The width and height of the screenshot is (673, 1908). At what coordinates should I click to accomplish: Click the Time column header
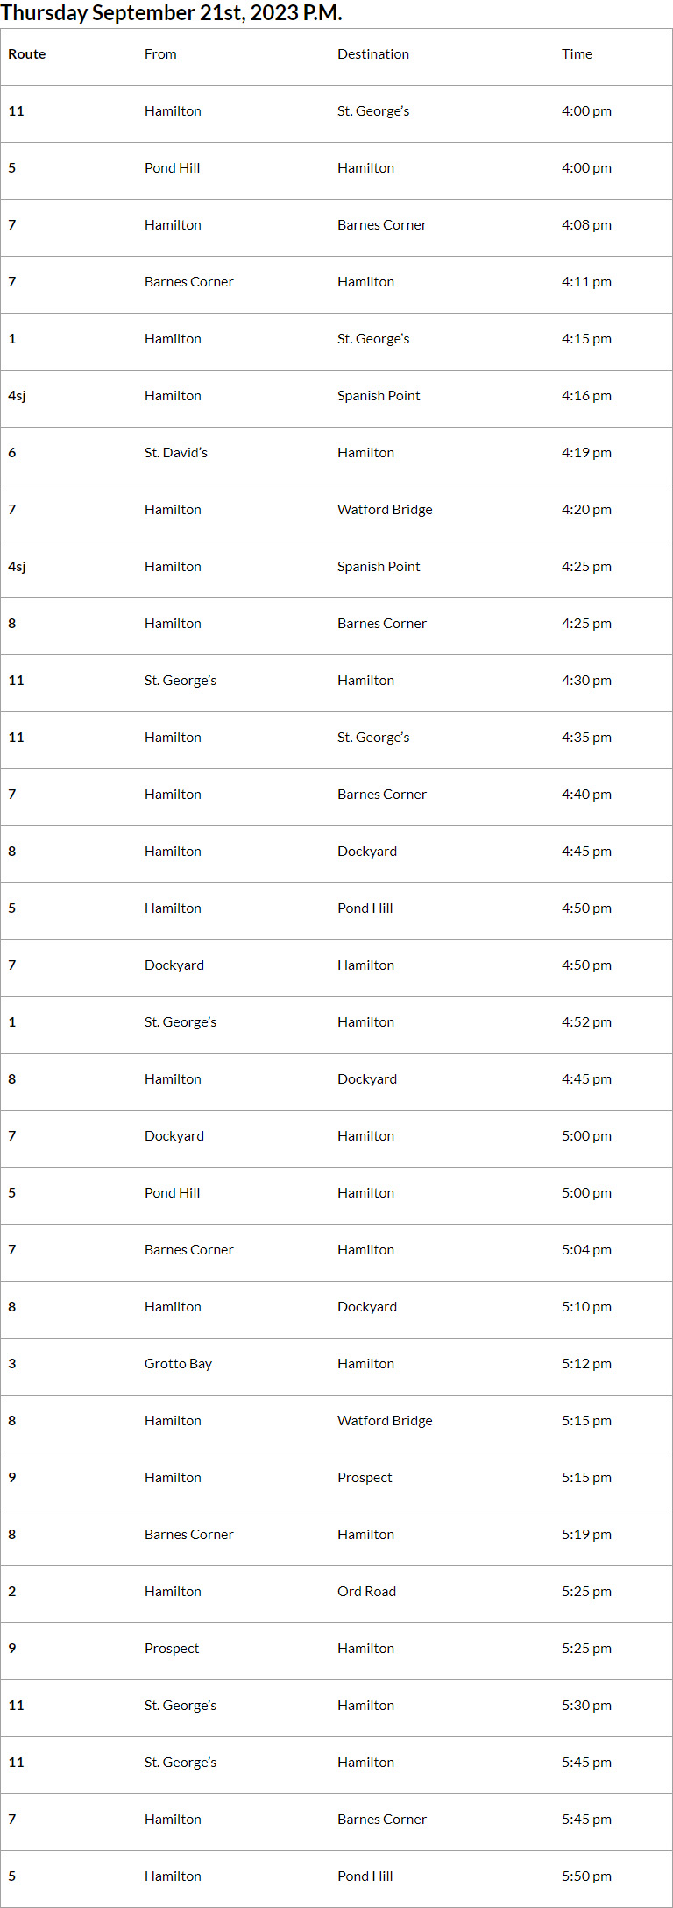[x=577, y=54]
